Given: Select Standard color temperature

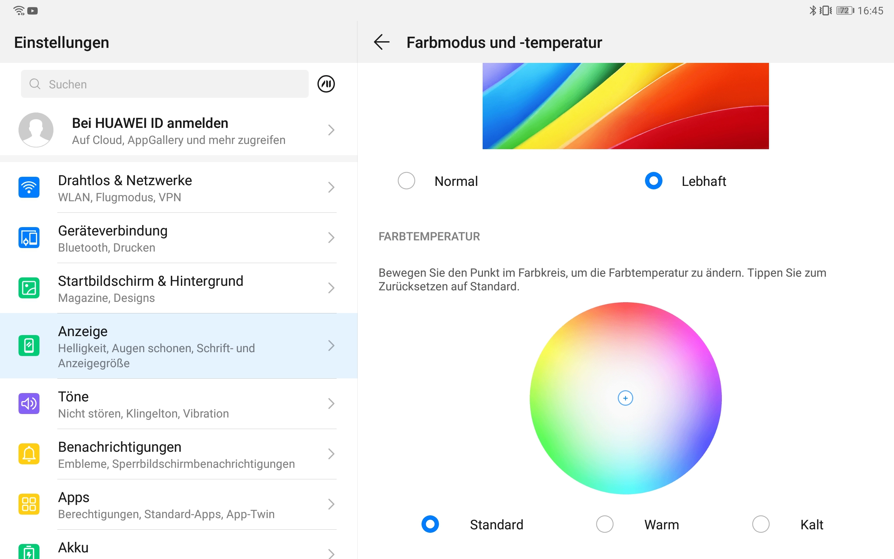Looking at the screenshot, I should pyautogui.click(x=430, y=524).
